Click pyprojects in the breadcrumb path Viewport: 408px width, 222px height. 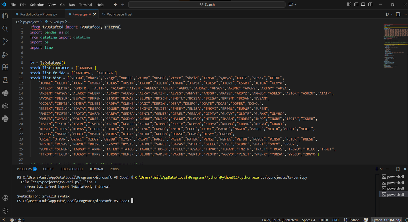point(31,22)
